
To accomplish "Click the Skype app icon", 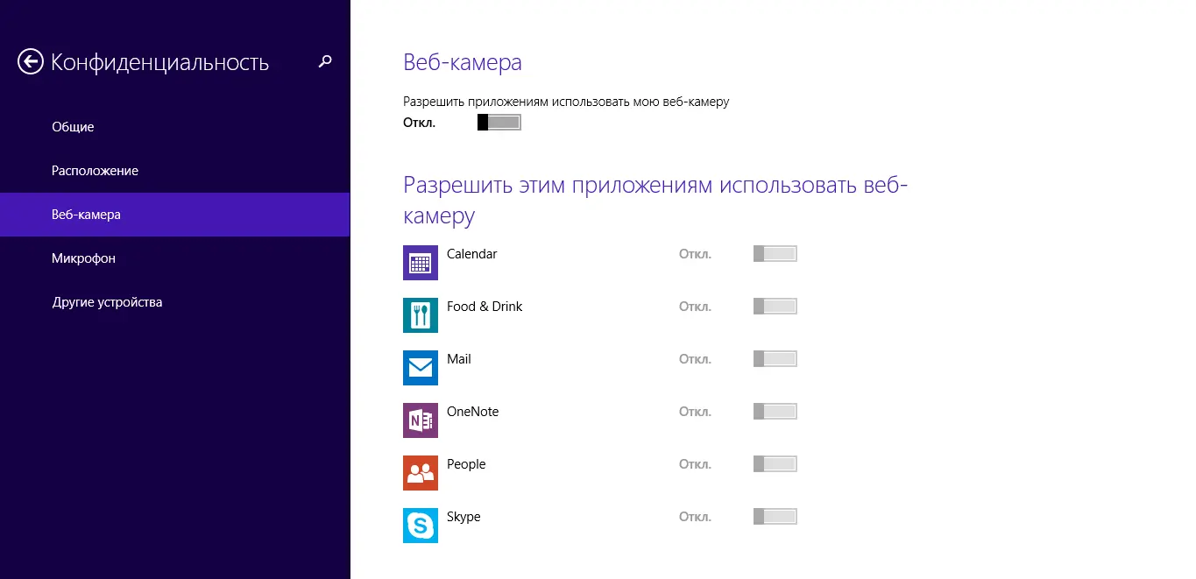I will pos(420,526).
